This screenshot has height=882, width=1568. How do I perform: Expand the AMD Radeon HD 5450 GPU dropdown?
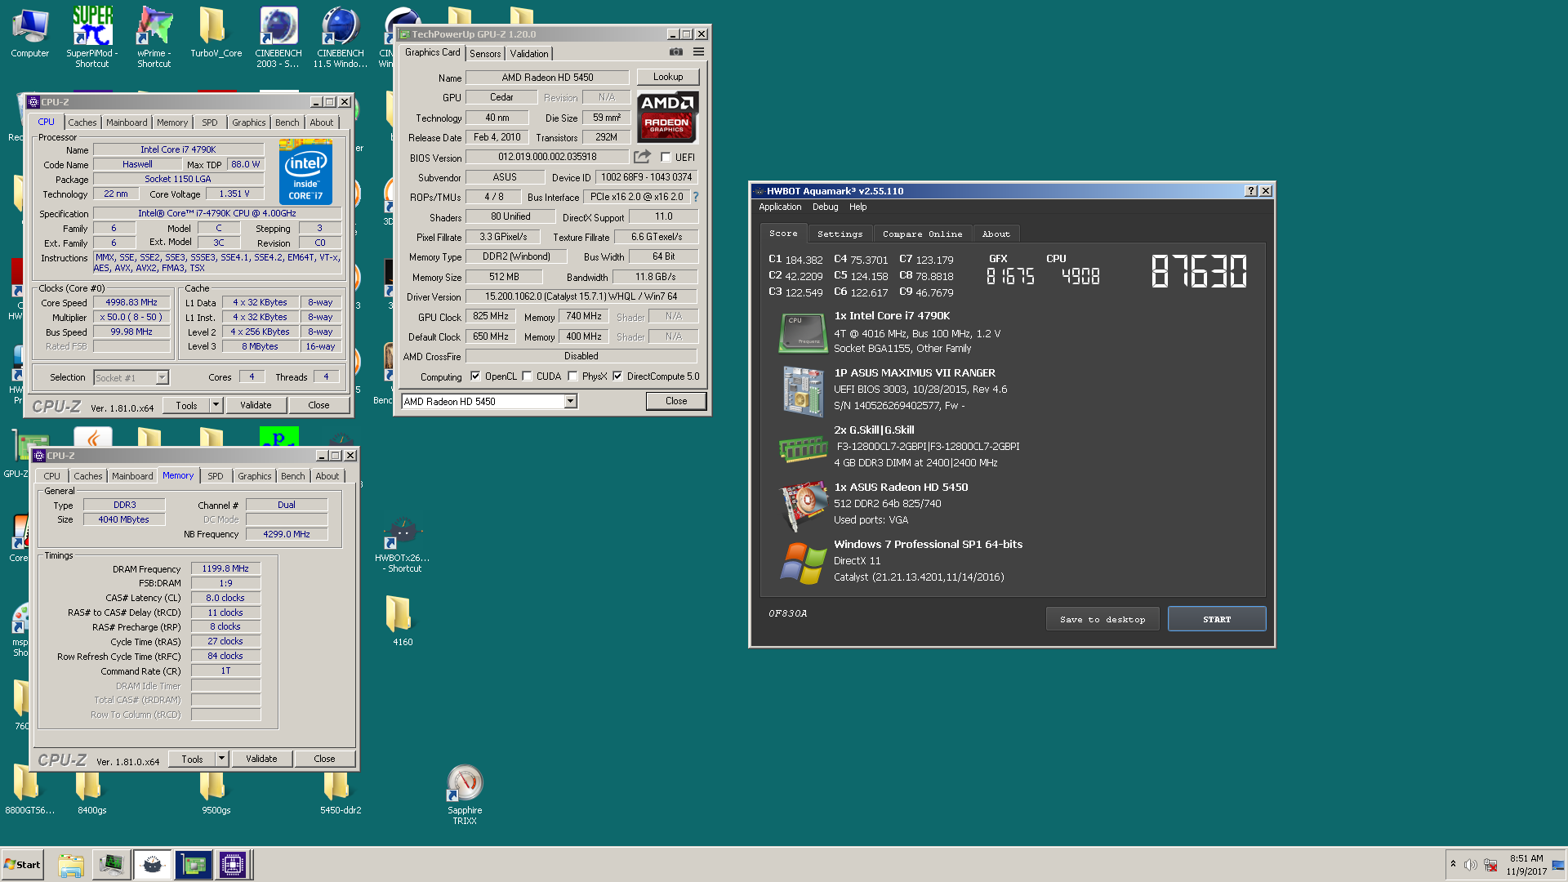pos(570,401)
